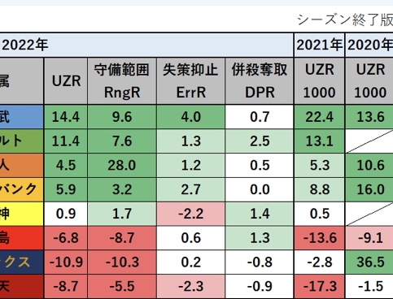The image size is (393, 299).
Task: Select the 2021 value -17.3 cell
Action: pyautogui.click(x=319, y=286)
